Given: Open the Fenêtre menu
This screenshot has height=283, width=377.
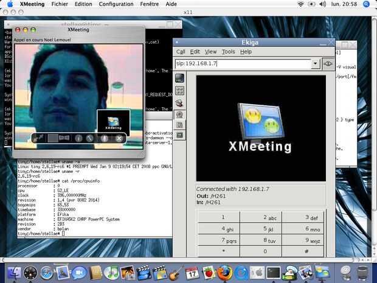Looking at the screenshot, I should pyautogui.click(x=150, y=4).
